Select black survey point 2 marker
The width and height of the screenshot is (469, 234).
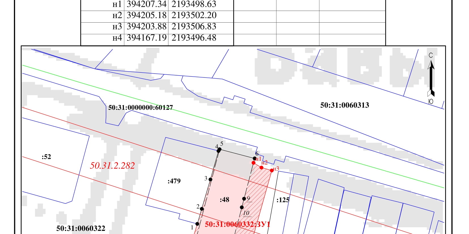point(202,209)
